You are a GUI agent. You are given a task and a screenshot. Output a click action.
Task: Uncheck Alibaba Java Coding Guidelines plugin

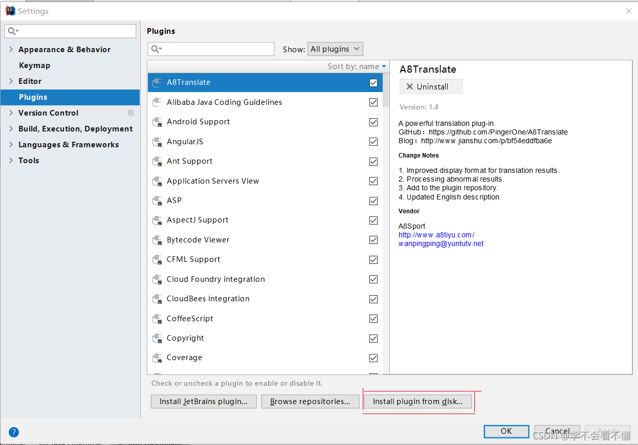pos(373,102)
